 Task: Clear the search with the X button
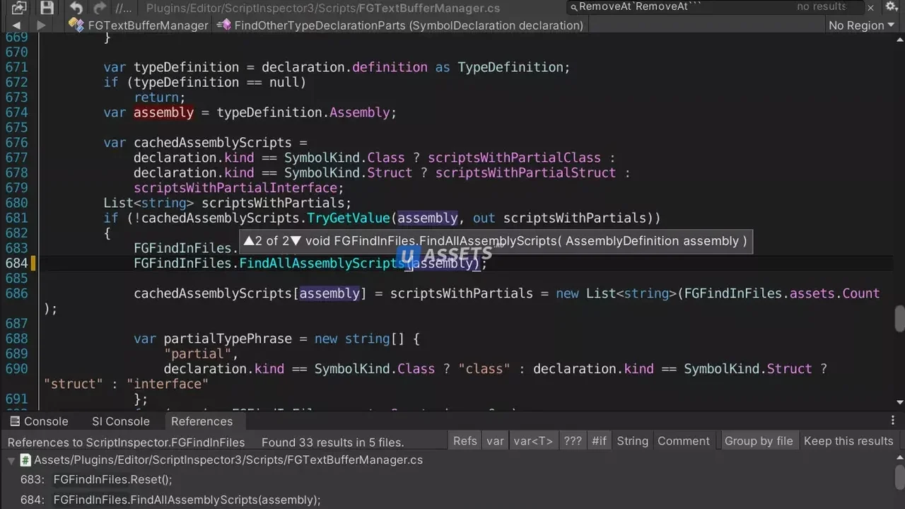[870, 7]
